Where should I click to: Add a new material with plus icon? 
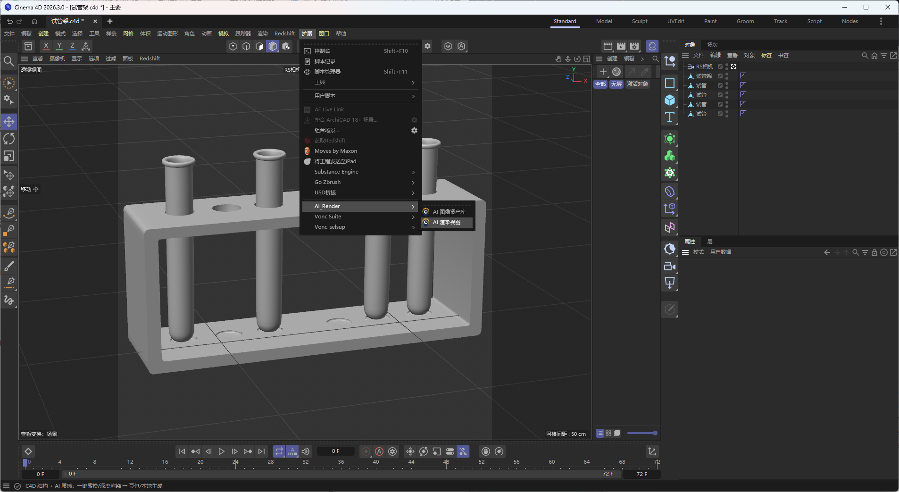(603, 72)
